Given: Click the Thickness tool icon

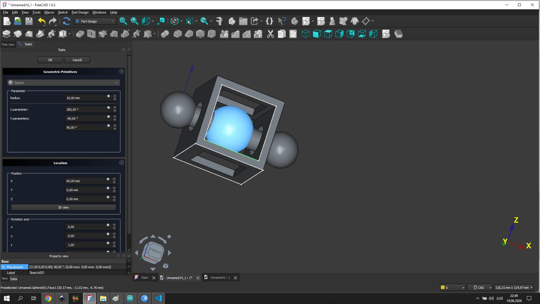Looking at the screenshot, I should click(x=212, y=34).
